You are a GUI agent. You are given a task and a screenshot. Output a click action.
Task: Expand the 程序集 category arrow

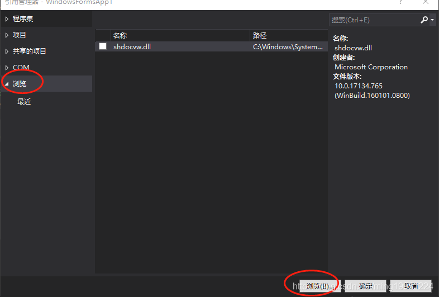coord(7,19)
